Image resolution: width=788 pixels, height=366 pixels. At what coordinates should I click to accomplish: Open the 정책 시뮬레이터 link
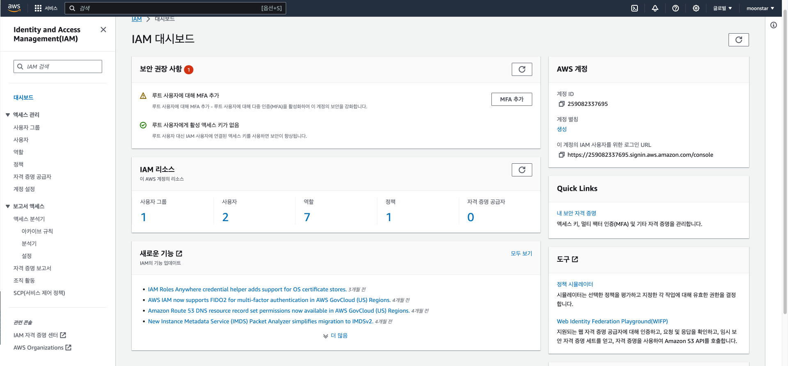tap(575, 284)
